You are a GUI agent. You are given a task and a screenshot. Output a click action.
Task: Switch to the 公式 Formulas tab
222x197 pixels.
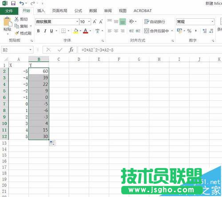[x=78, y=11]
